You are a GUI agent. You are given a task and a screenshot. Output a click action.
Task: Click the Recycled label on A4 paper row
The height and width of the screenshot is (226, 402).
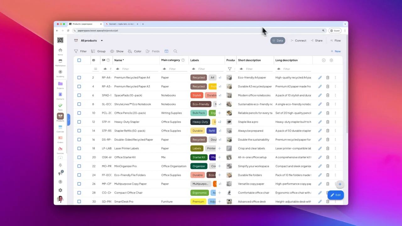(x=198, y=78)
